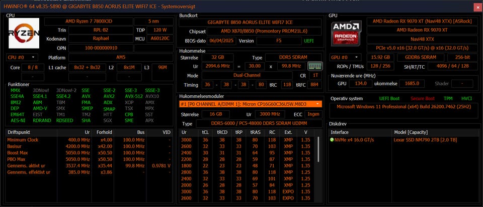Viewport: 483px width, 207px height.
Task: Click the green memory module icon
Action: 315,66
